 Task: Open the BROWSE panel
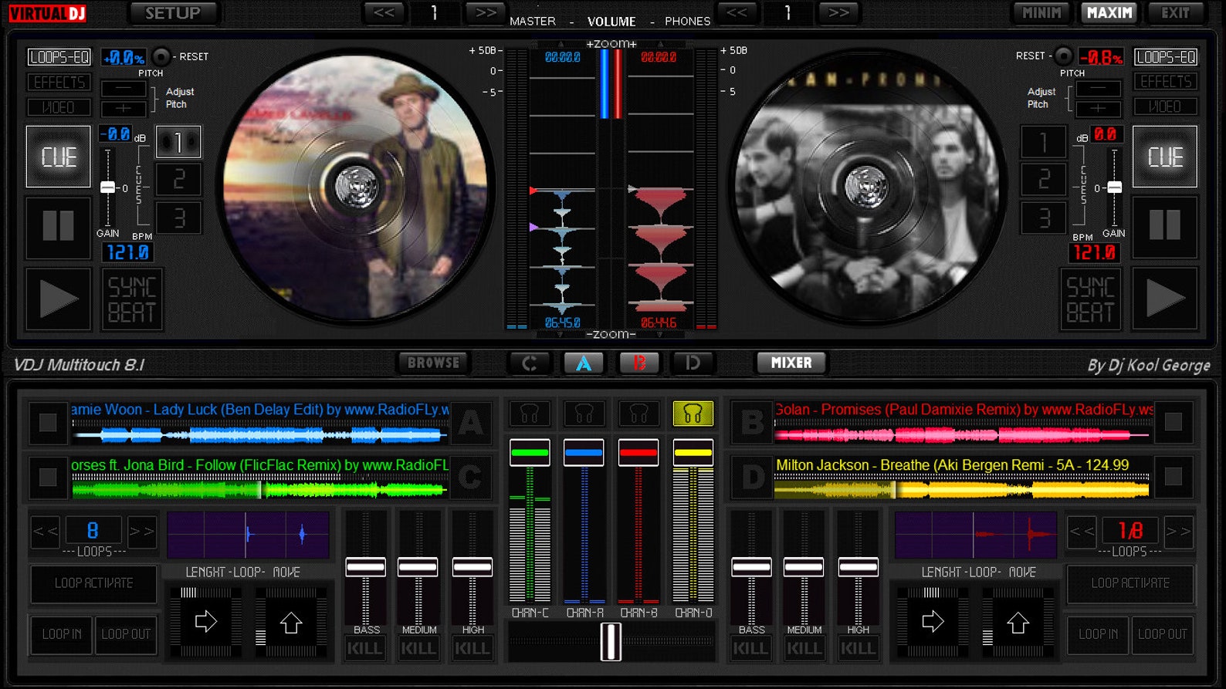433,363
